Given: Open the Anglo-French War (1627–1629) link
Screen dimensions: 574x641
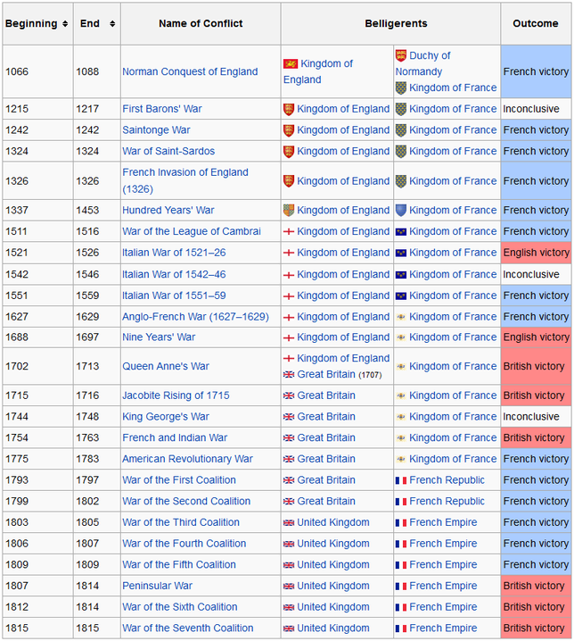Looking at the screenshot, I should click(195, 317).
